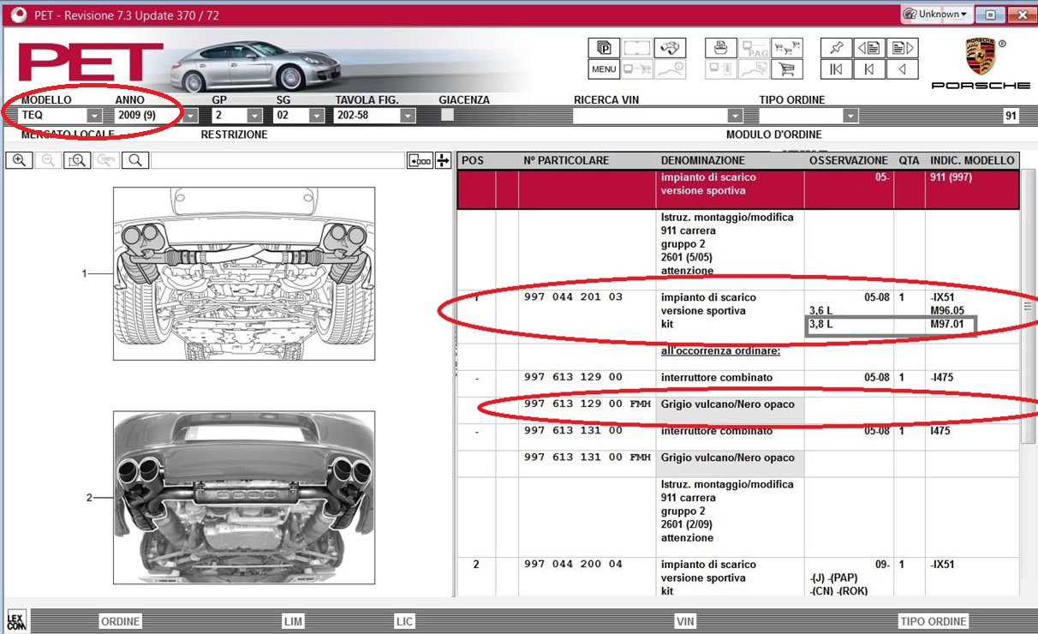Click the OSSERVAZIONE column header
The image size is (1038, 634).
coord(849,160)
